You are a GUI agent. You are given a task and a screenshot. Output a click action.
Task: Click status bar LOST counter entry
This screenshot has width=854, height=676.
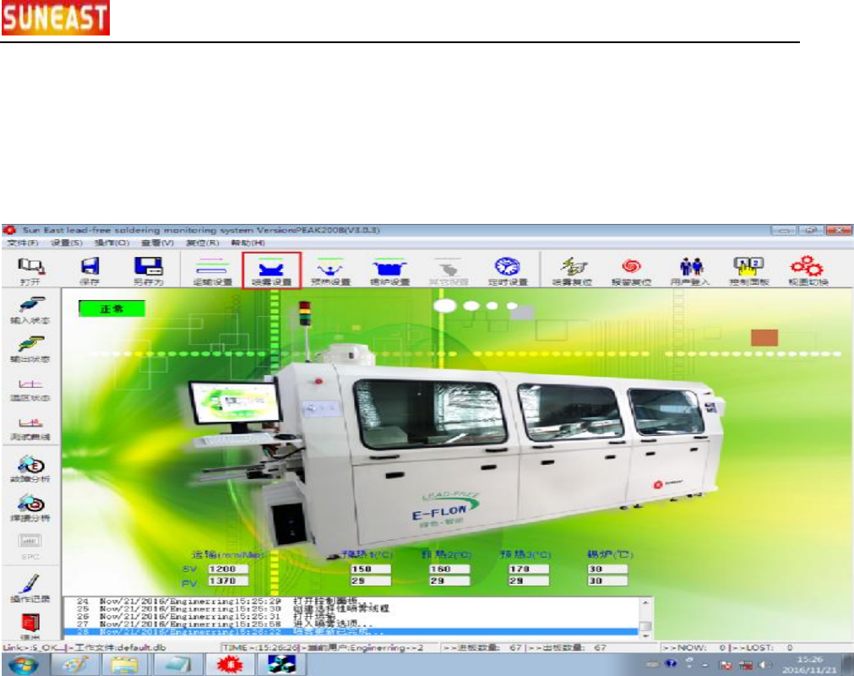[763, 647]
